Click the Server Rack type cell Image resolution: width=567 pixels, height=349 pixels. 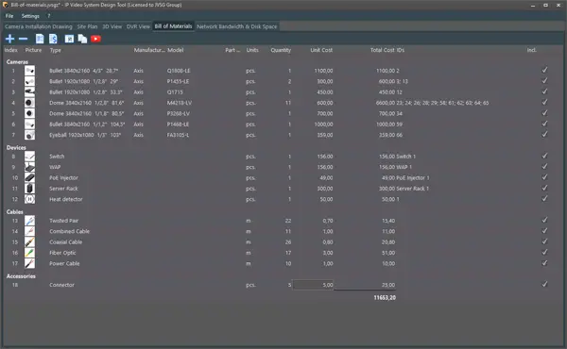point(63,189)
